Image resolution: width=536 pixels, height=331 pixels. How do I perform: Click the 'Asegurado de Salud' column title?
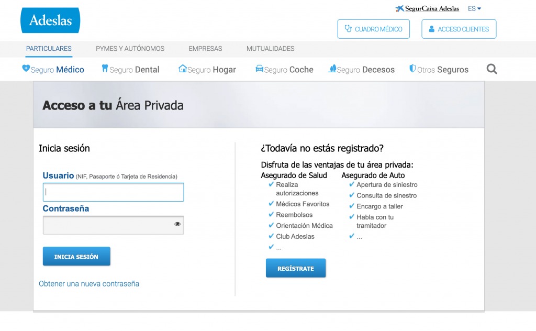[x=294, y=175]
